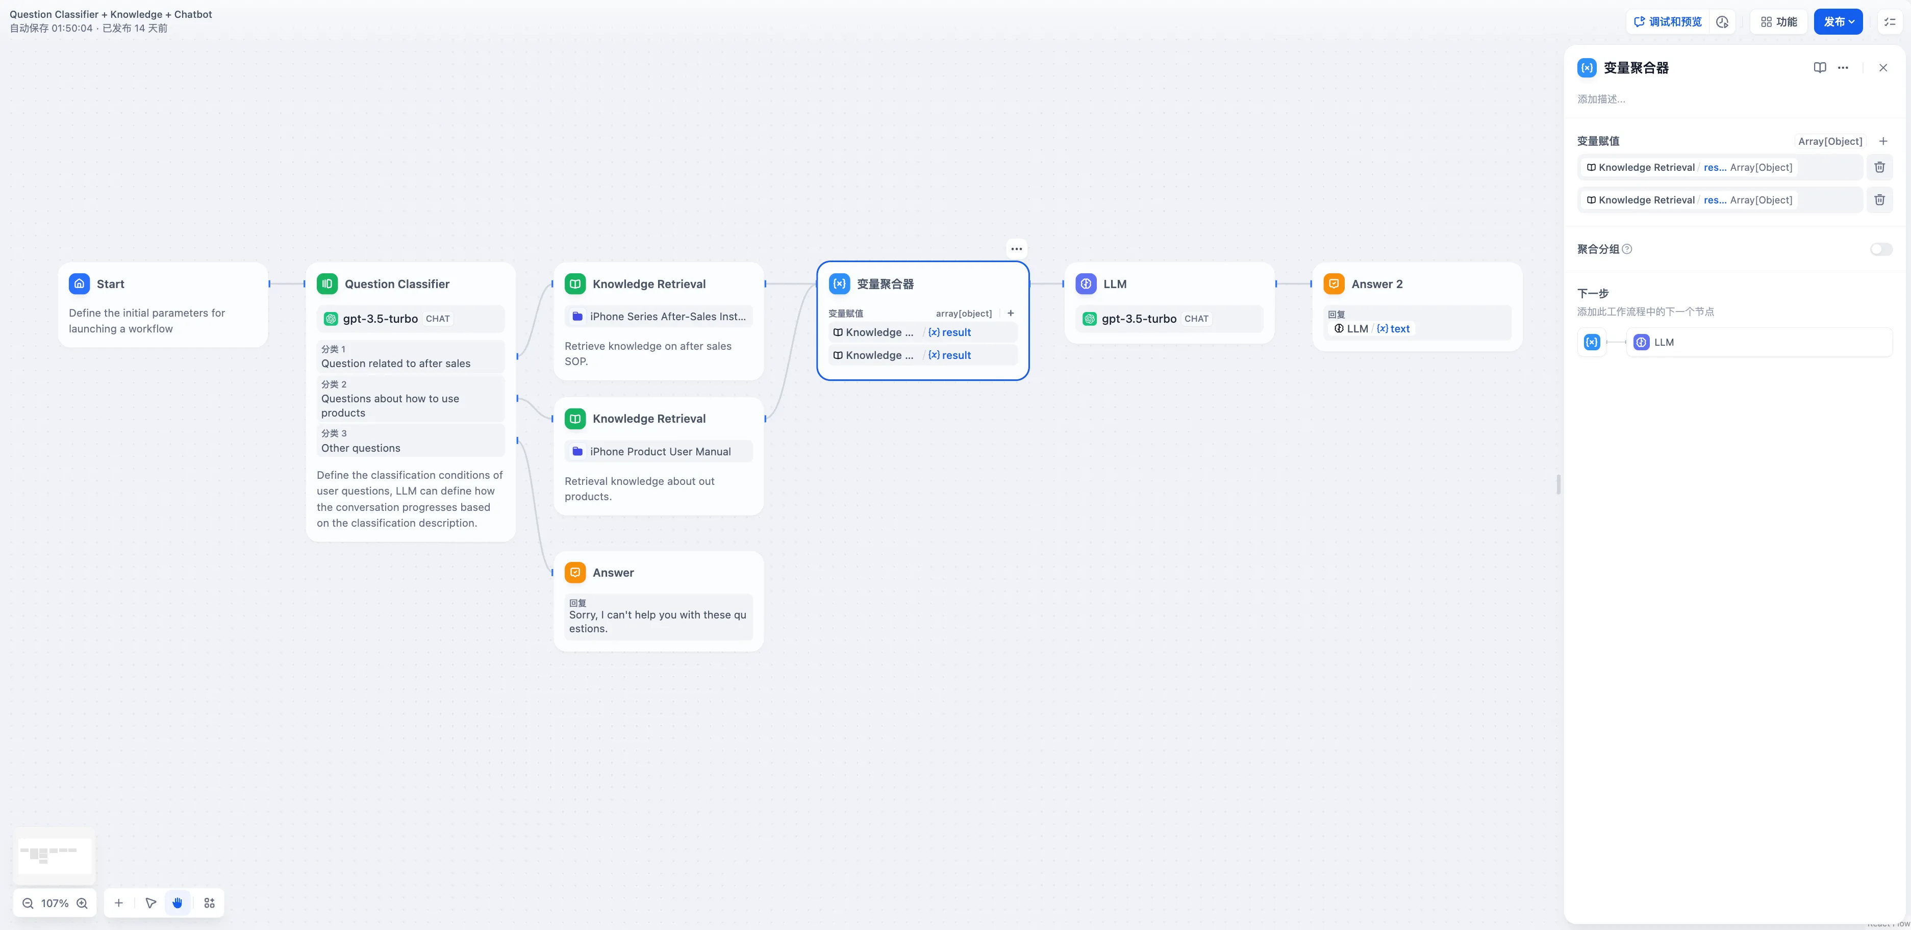Click the organize nodes layout icon
The height and width of the screenshot is (930, 1911).
pos(209,902)
